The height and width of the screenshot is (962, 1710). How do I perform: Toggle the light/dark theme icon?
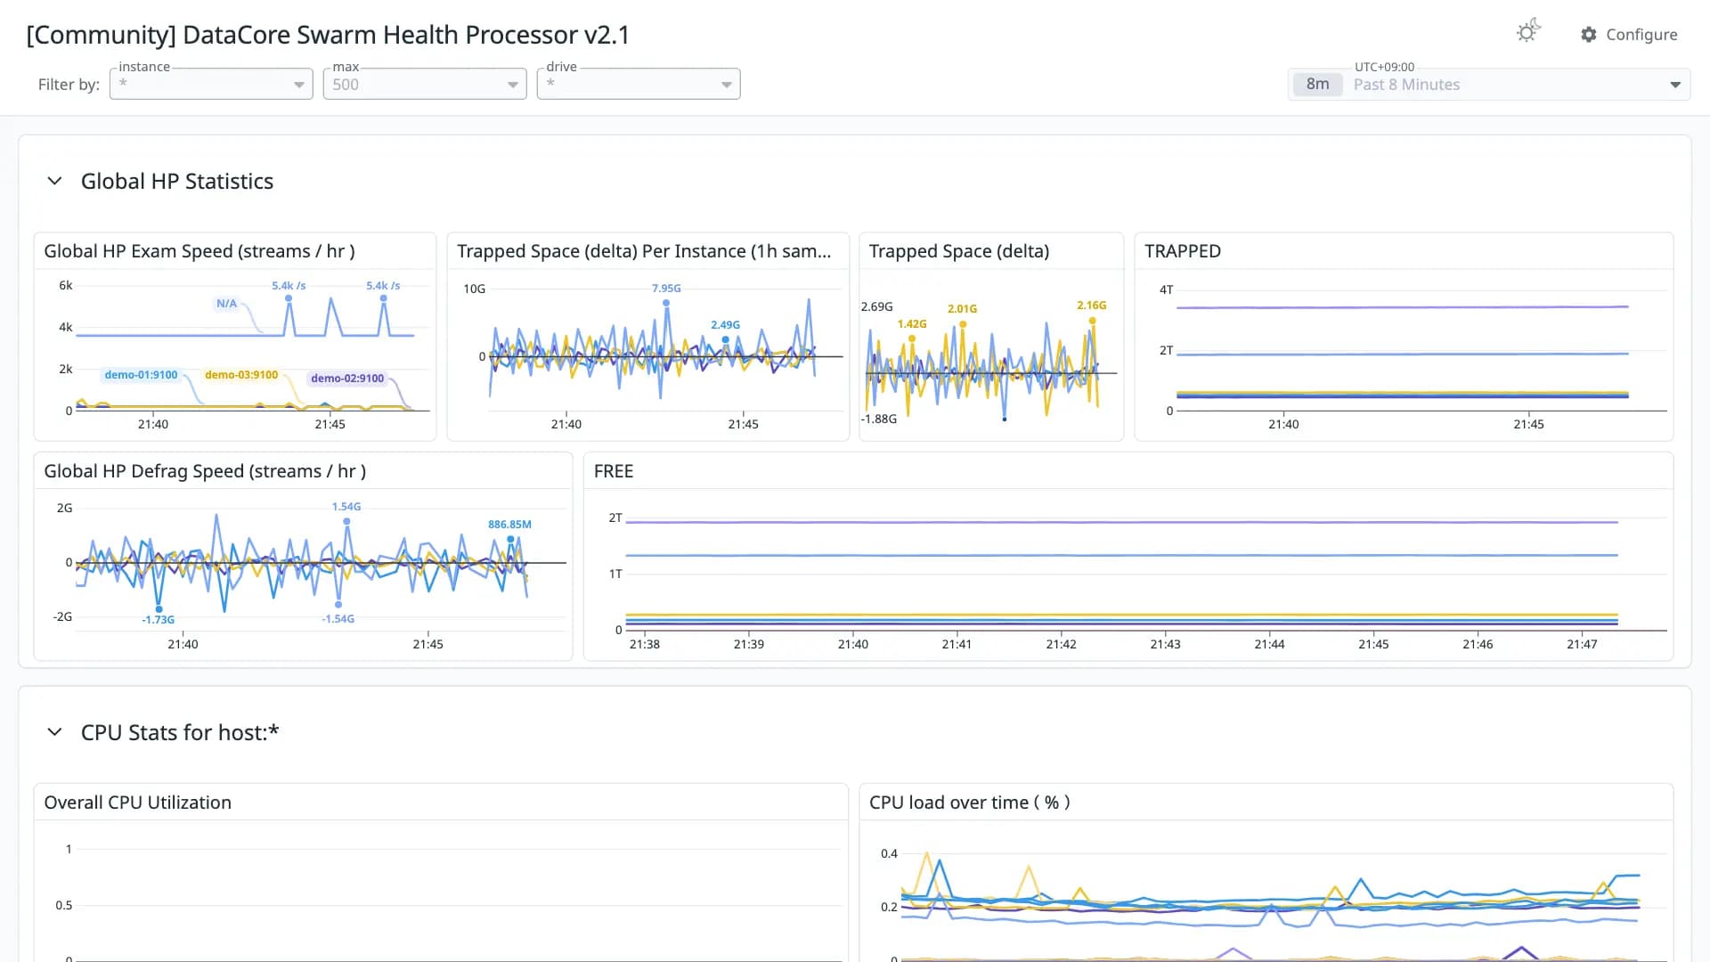(x=1528, y=32)
